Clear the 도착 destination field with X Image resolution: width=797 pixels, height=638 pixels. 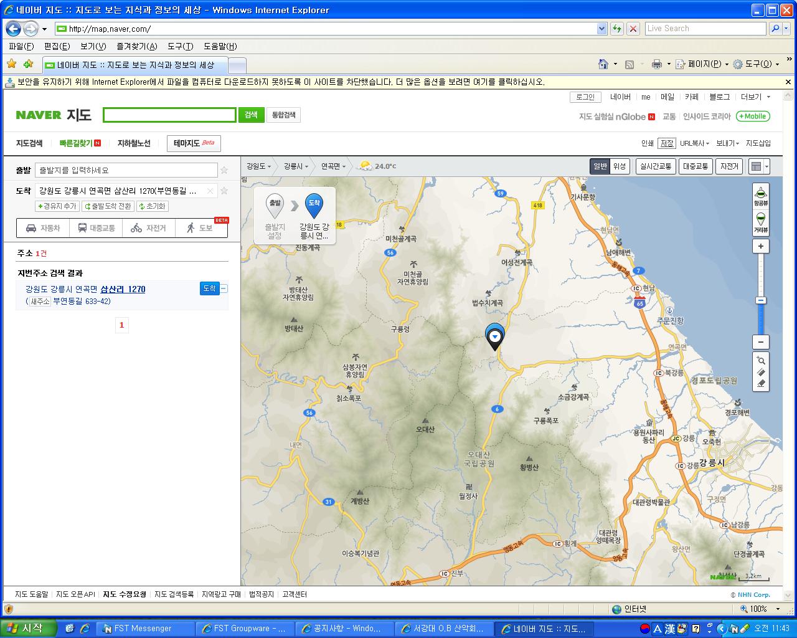click(210, 191)
